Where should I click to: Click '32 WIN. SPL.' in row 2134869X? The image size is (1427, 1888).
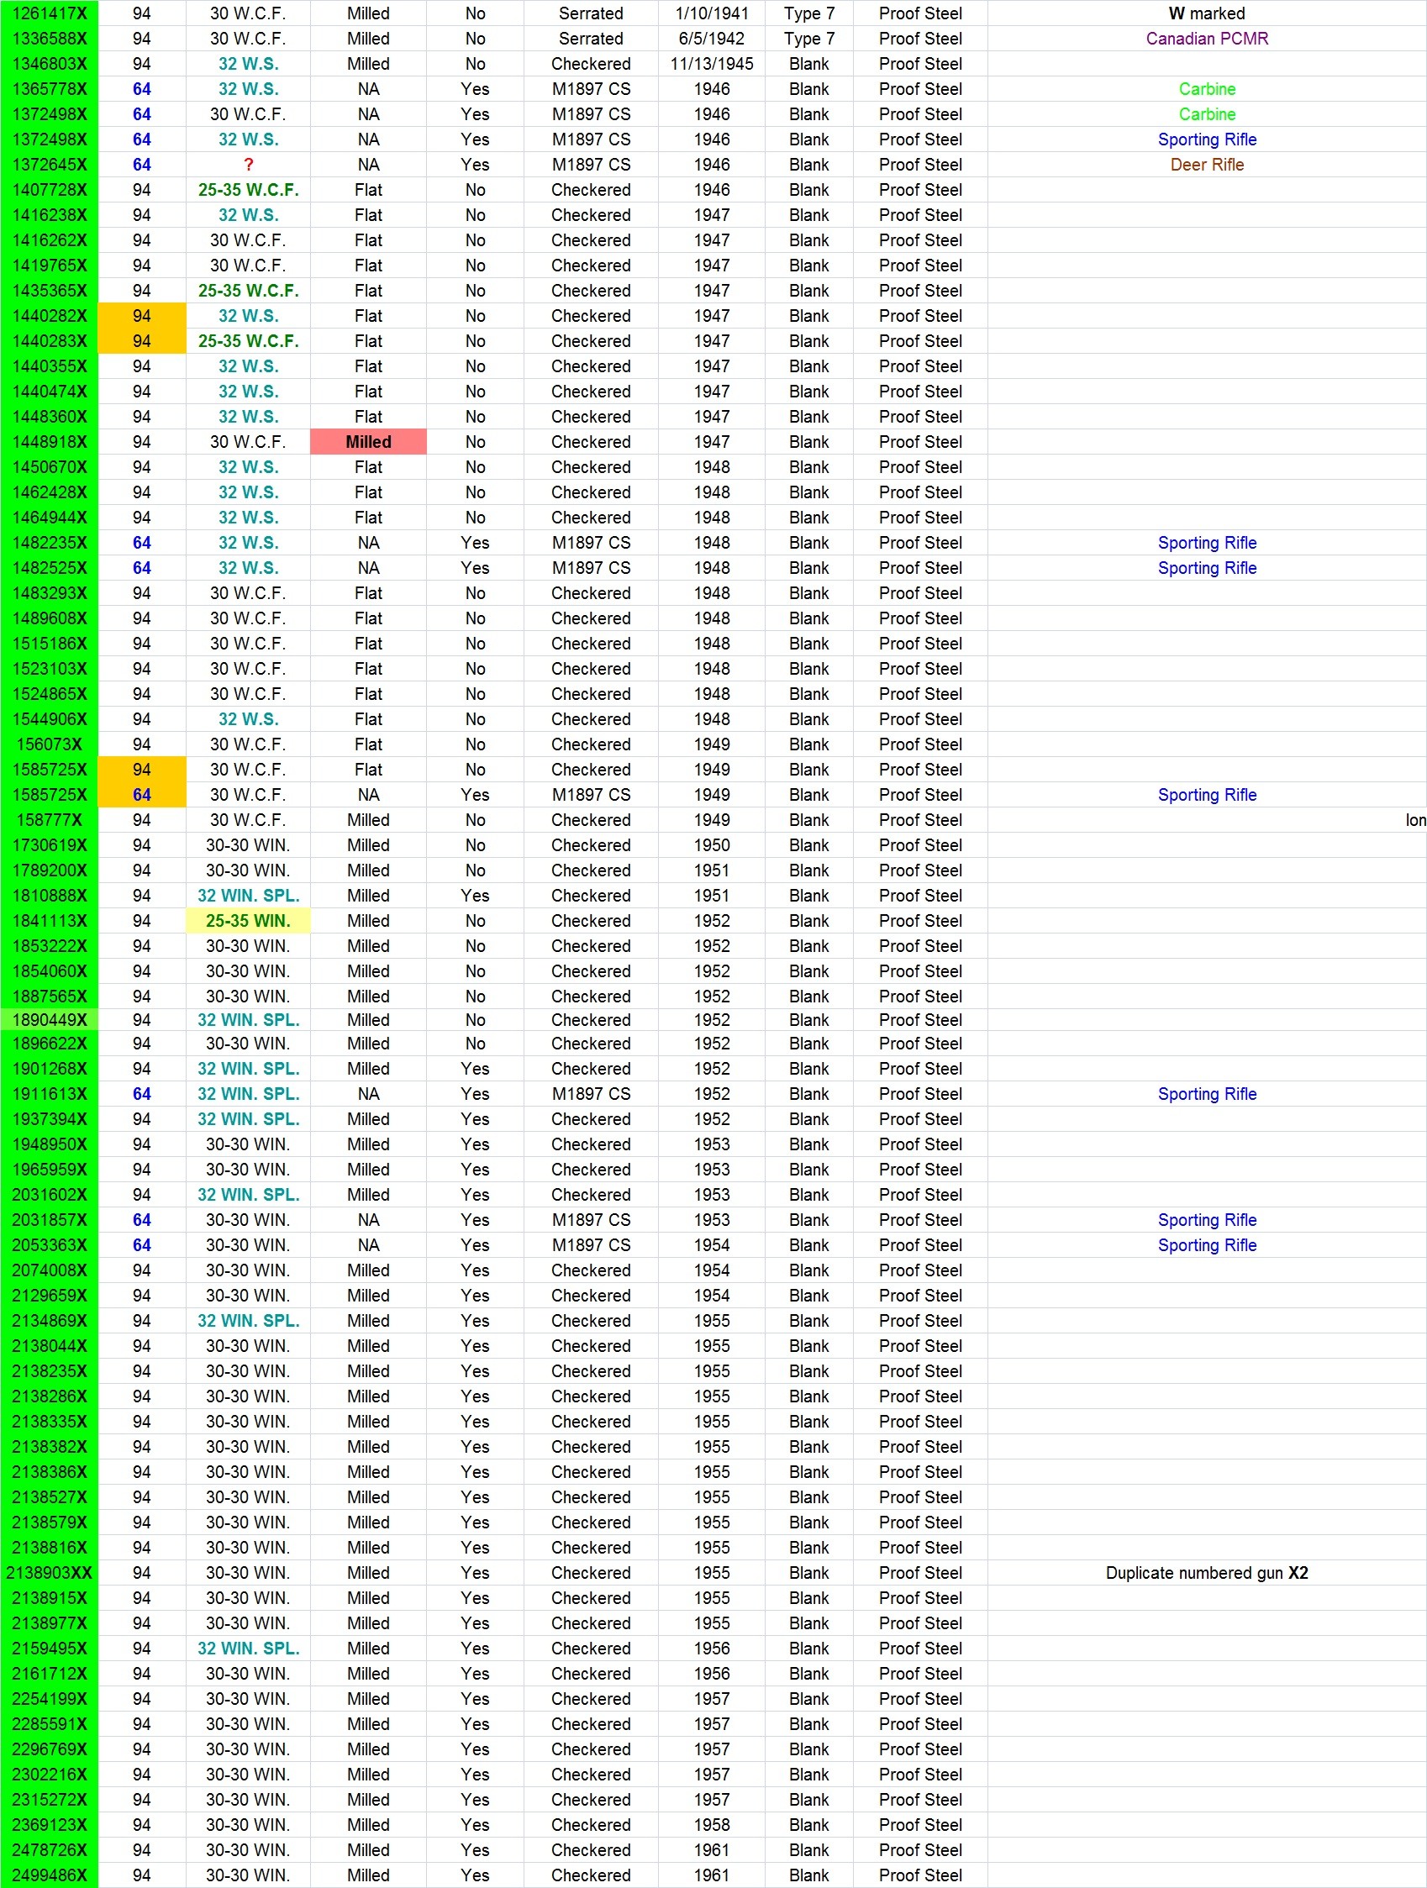coord(249,1321)
